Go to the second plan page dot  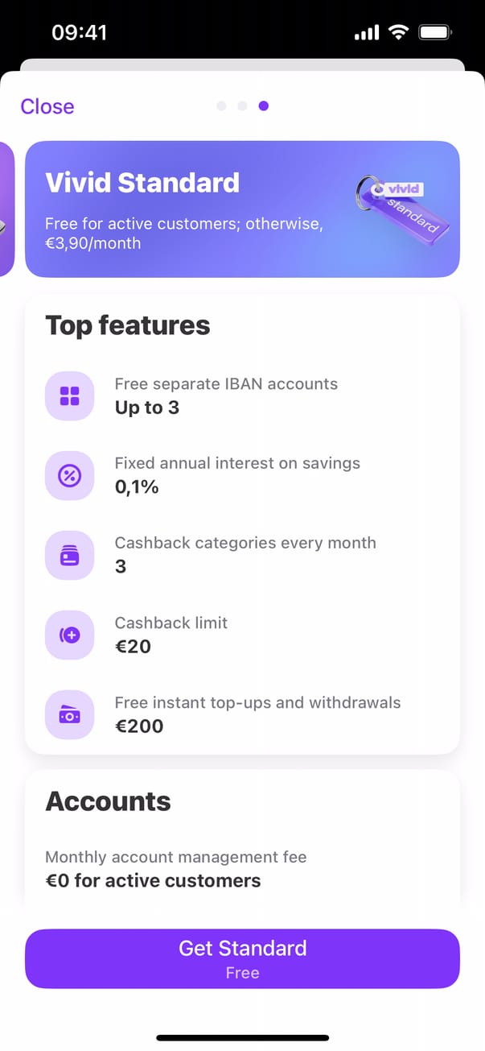point(242,106)
